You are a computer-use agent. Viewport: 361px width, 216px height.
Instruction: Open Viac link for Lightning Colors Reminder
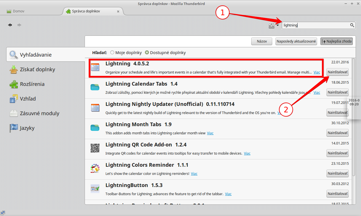click(194, 174)
